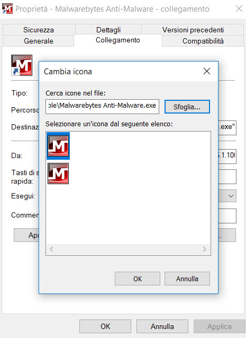Click the Sfoglia... browse button

coord(187,107)
